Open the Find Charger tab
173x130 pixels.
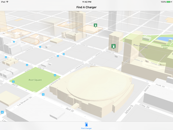pyautogui.click(x=86, y=126)
